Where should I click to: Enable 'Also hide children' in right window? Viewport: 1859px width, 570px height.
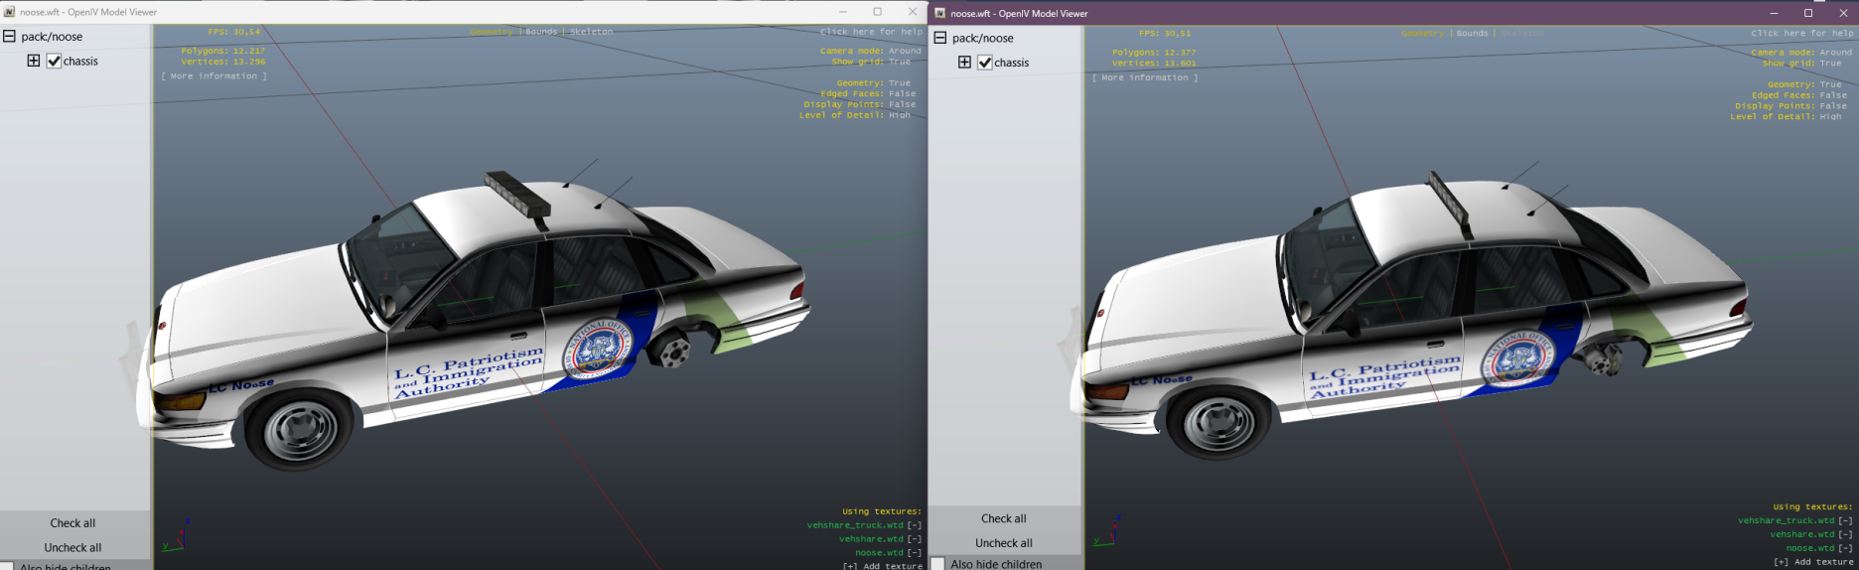coord(938,564)
